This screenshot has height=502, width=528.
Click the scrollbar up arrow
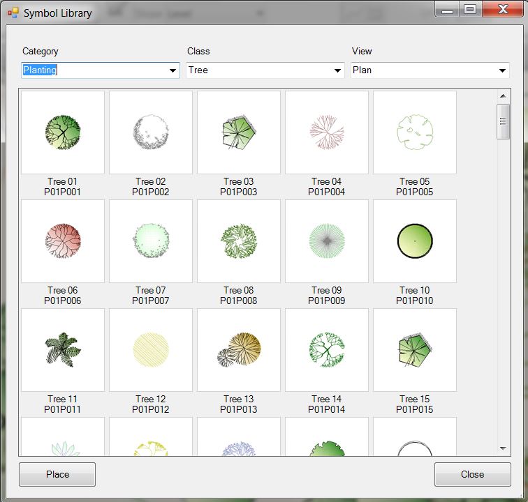504,96
